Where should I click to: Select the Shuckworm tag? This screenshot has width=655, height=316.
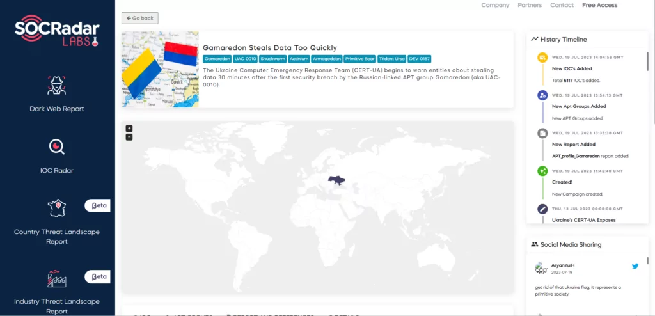[x=272, y=59]
